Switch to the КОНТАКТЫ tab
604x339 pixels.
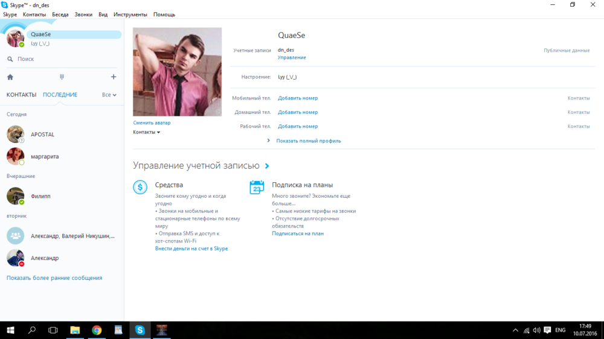point(21,95)
